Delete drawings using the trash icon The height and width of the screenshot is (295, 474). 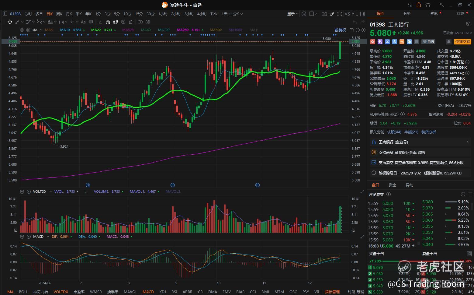[x=131, y=22]
